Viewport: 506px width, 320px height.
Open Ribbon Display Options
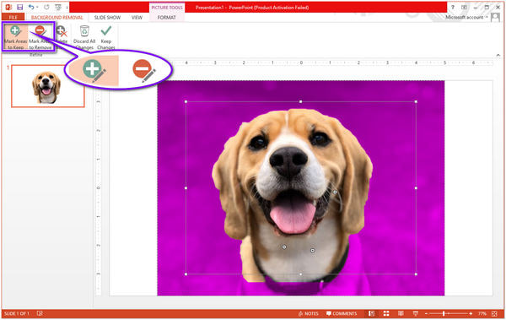pos(464,7)
